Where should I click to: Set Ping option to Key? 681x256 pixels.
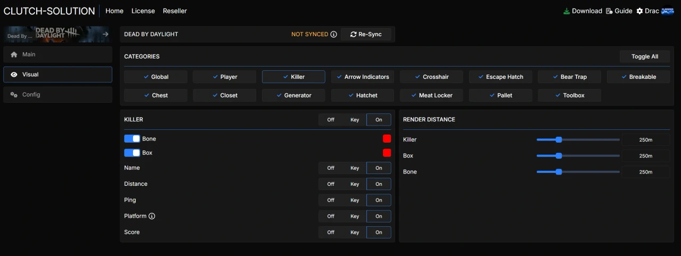[355, 200]
